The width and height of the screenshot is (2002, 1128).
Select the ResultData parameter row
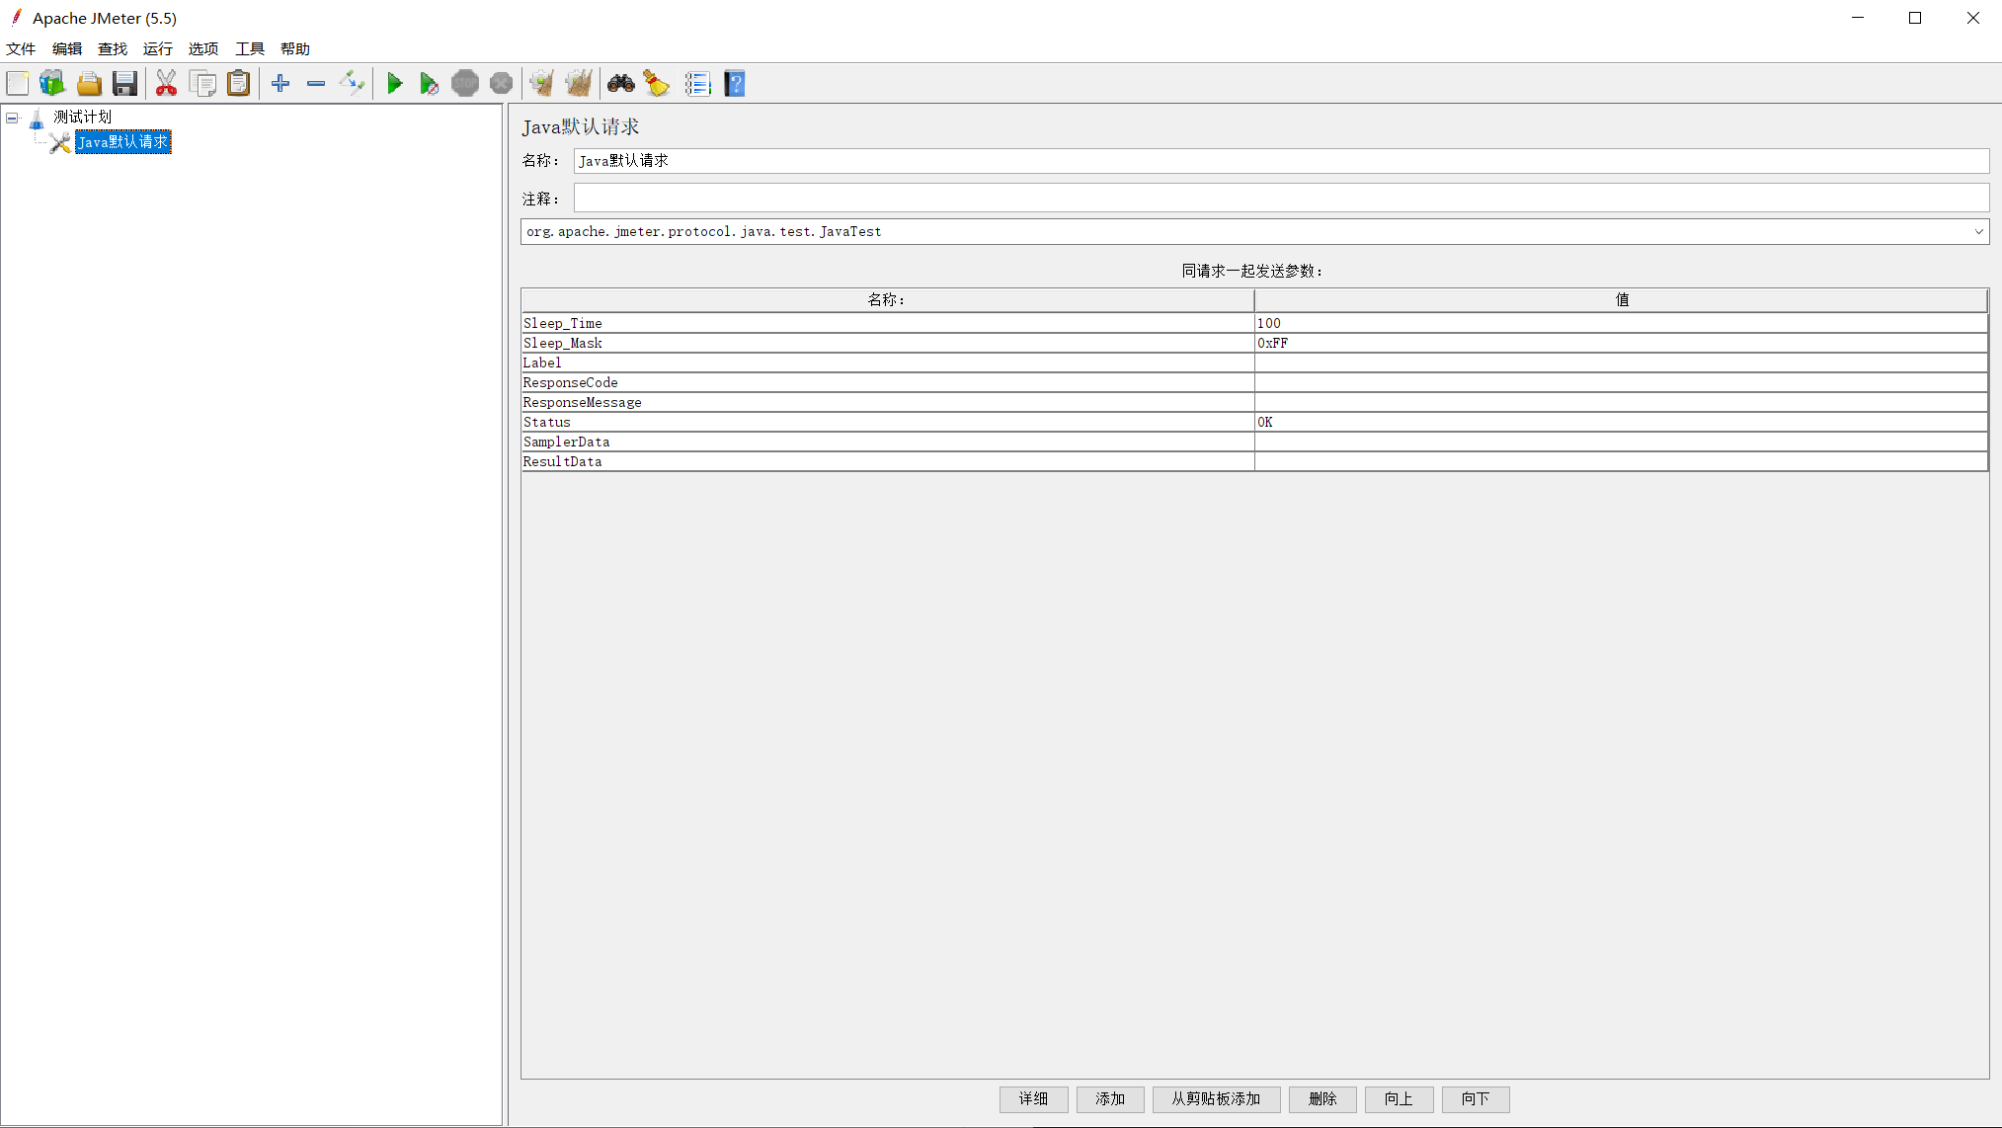1254,461
